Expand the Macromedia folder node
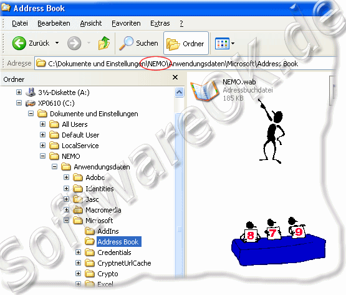The width and height of the screenshot is (346, 295). (x=66, y=209)
